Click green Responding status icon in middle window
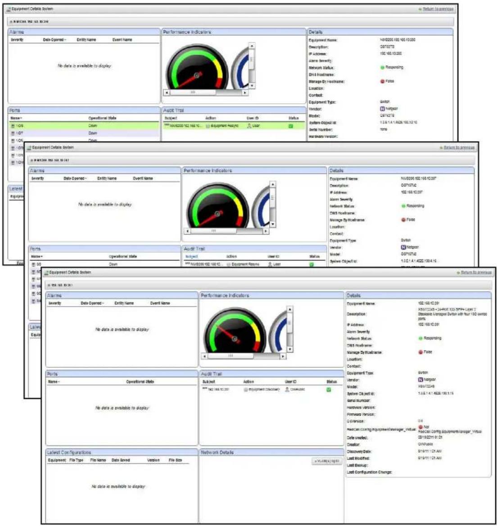 (x=403, y=206)
